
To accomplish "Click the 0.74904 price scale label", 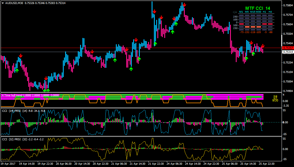I will click(288, 91).
